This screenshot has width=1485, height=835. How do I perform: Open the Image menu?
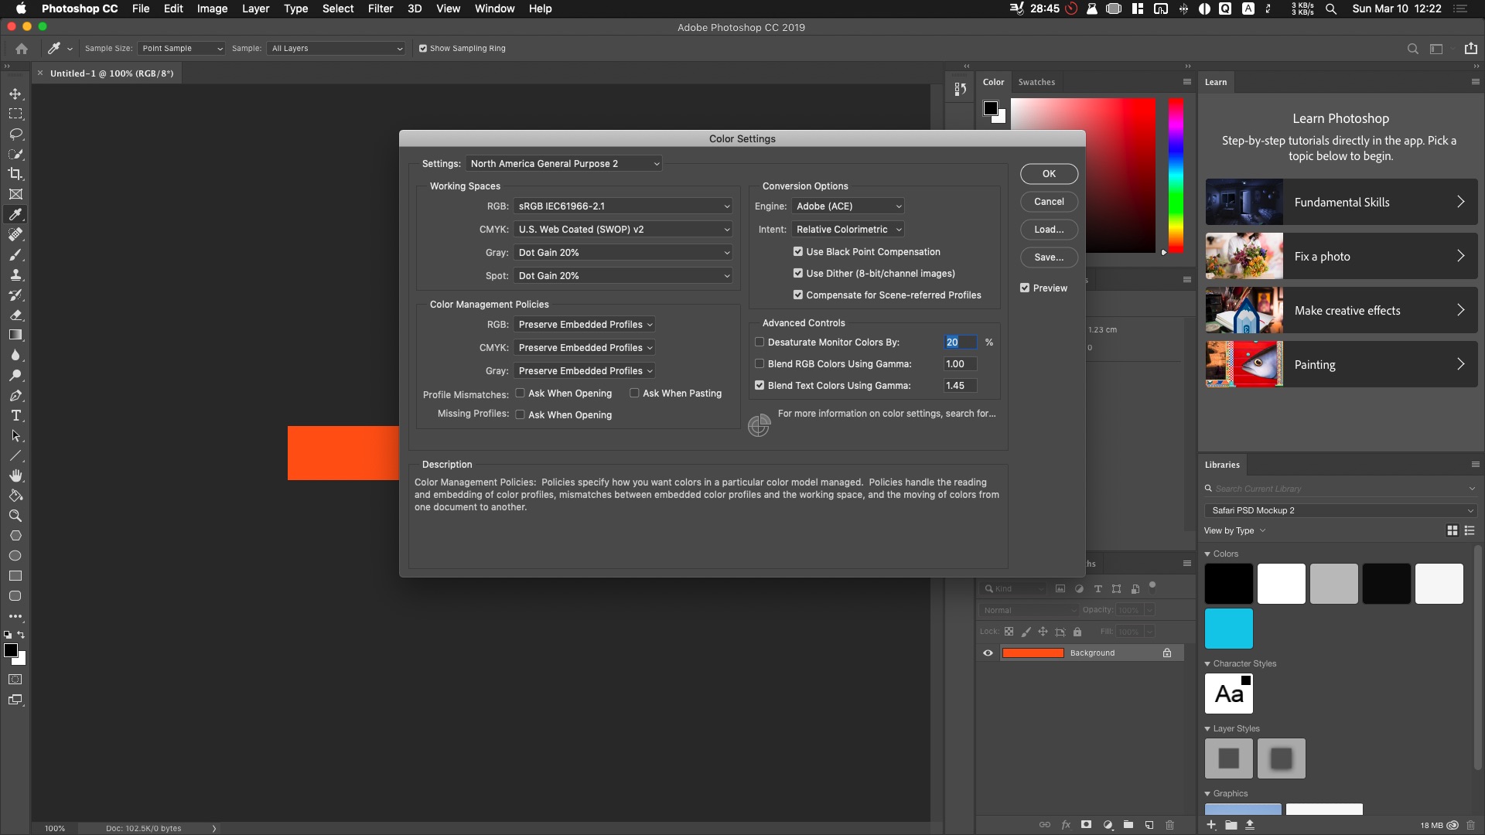212,9
